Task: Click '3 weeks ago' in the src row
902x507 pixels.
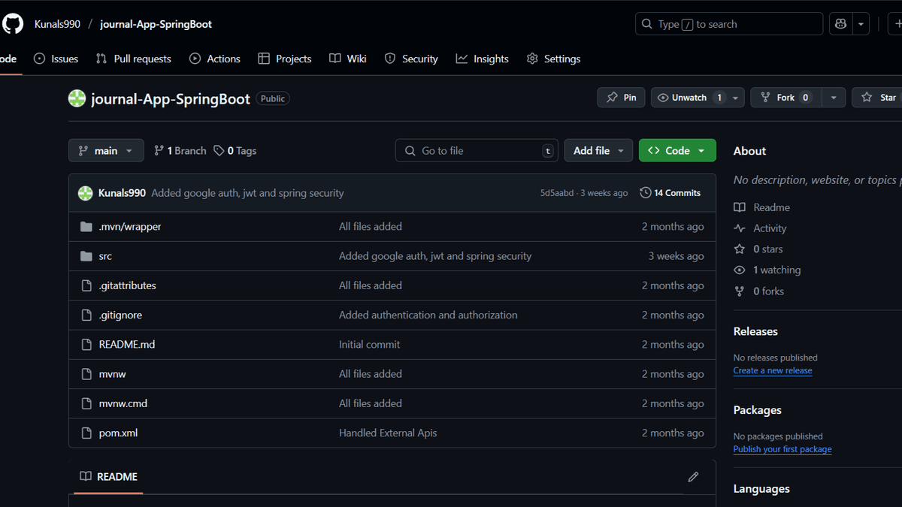Action: 676,256
